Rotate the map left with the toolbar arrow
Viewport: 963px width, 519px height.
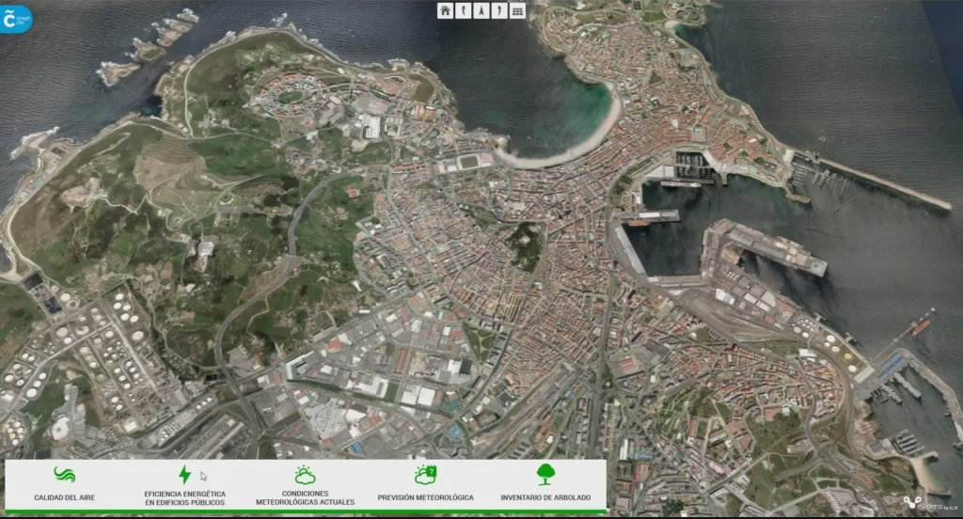(x=464, y=10)
